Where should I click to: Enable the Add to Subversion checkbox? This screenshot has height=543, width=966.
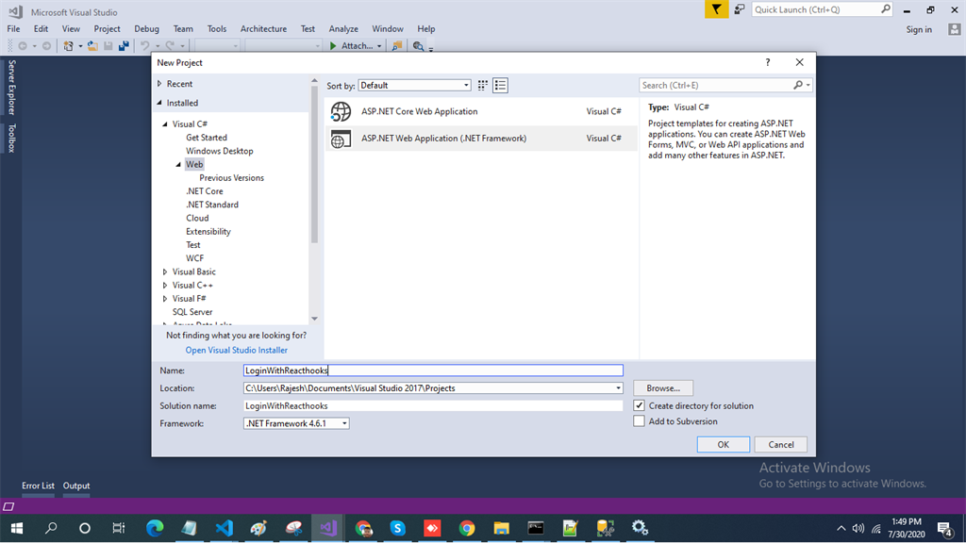click(639, 421)
